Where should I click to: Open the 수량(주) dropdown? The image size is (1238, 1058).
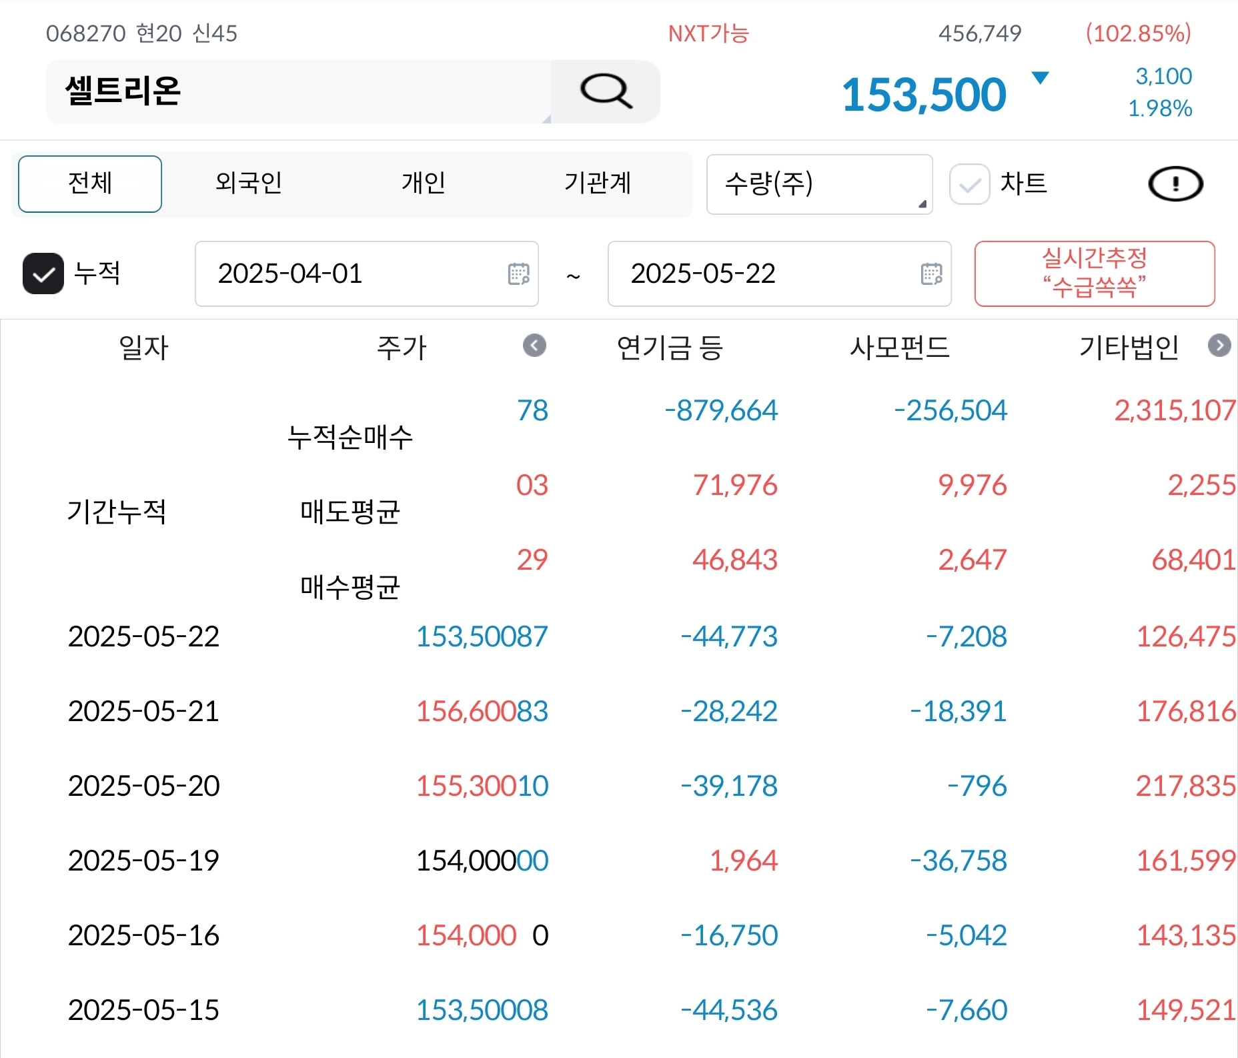pos(819,184)
